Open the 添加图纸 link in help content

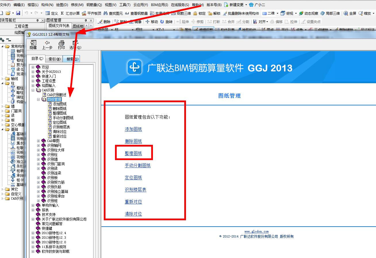(133, 129)
